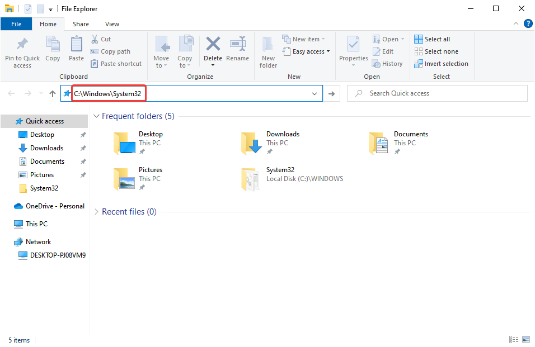Viewport: 535px width, 347px height.
Task: Click Copy path in the ribbon
Action: coord(111,51)
